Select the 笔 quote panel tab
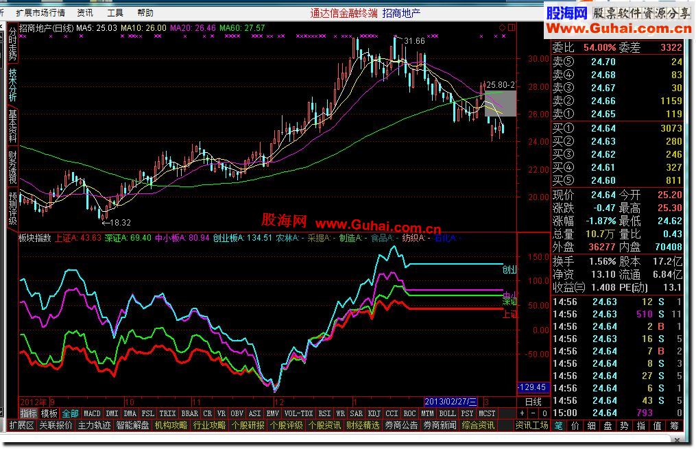Screen dimensions: 696x449 [x=559, y=426]
